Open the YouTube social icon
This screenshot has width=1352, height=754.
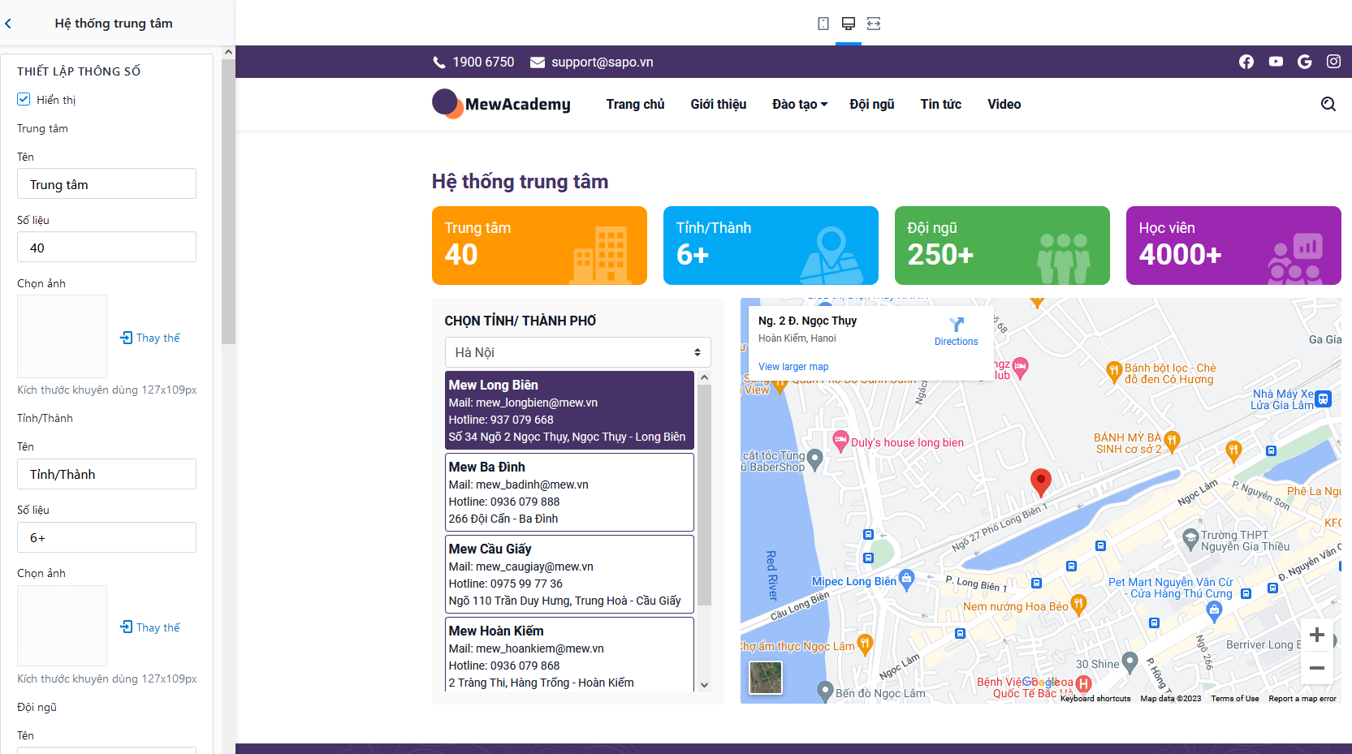(1276, 62)
